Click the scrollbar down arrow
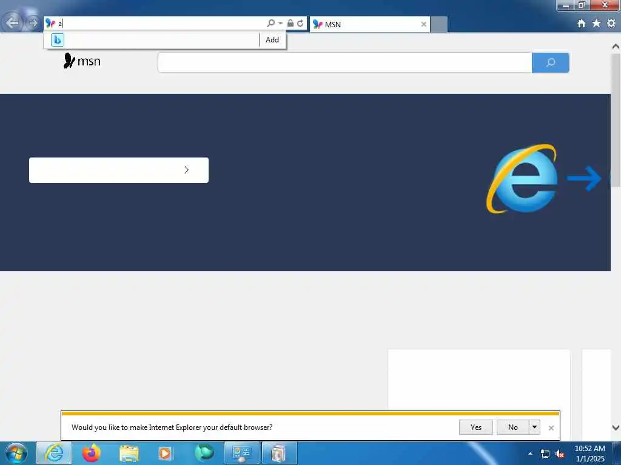Screen dimensions: 621x465 point(616,427)
